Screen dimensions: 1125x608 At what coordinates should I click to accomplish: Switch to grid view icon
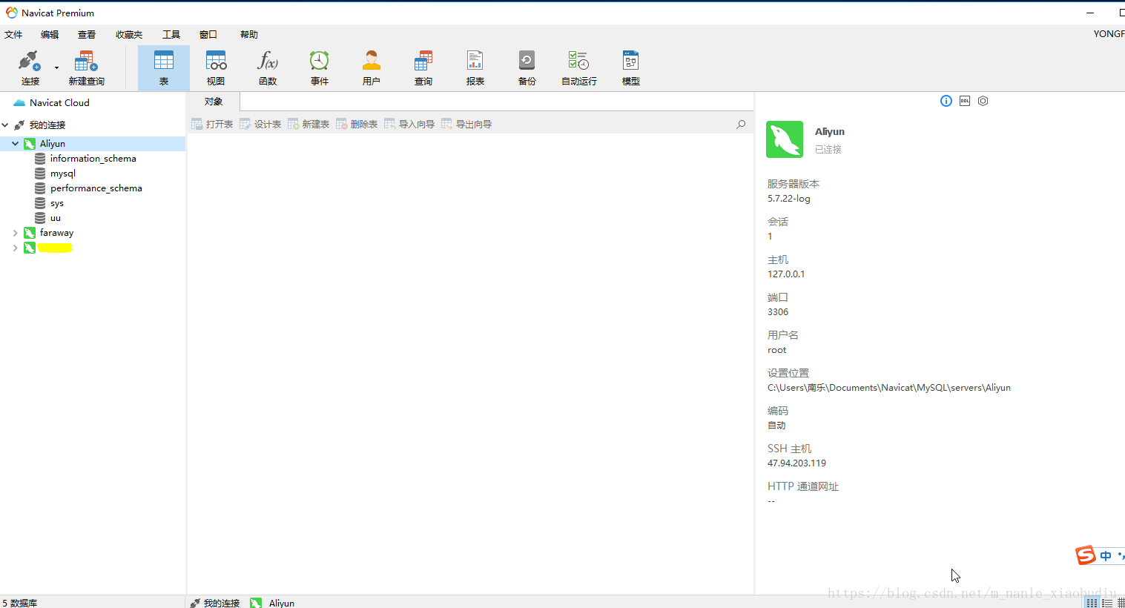(1092, 604)
